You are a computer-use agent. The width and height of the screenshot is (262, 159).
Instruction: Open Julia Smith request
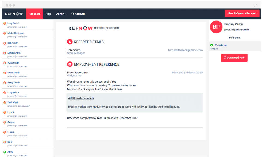pyautogui.click(x=28, y=64)
